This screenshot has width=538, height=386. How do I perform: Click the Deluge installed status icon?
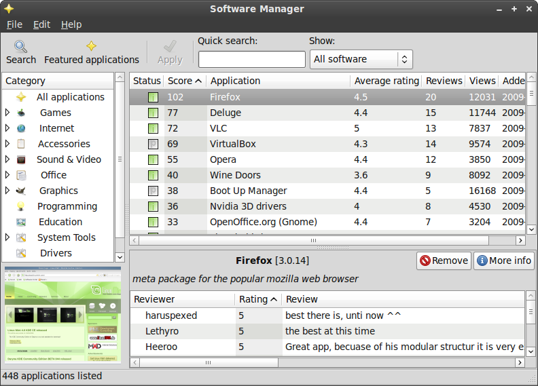pyautogui.click(x=153, y=113)
